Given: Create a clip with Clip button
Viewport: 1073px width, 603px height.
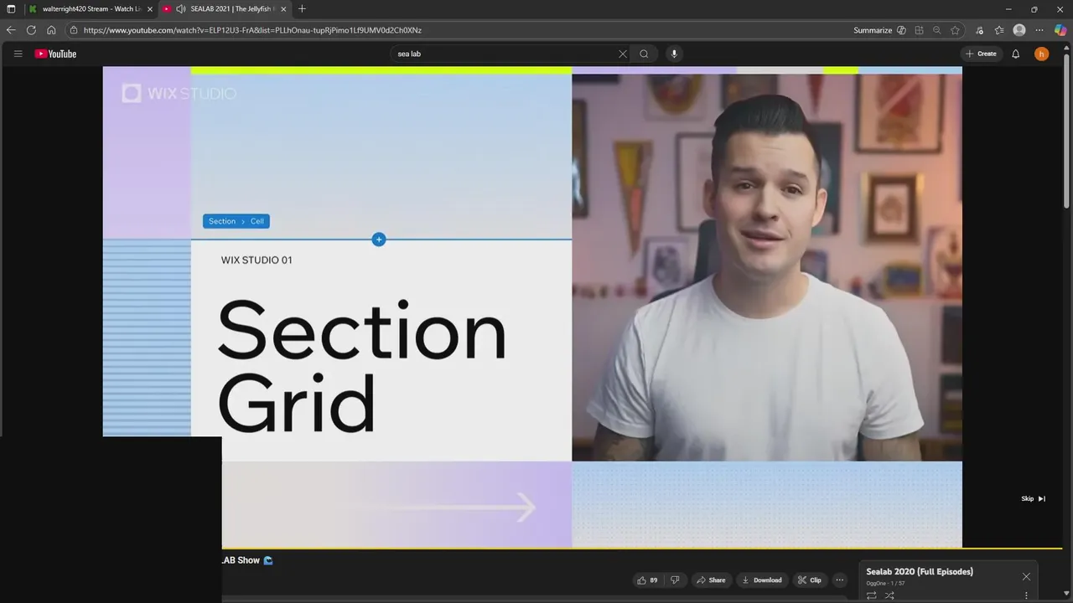Looking at the screenshot, I should (x=810, y=580).
